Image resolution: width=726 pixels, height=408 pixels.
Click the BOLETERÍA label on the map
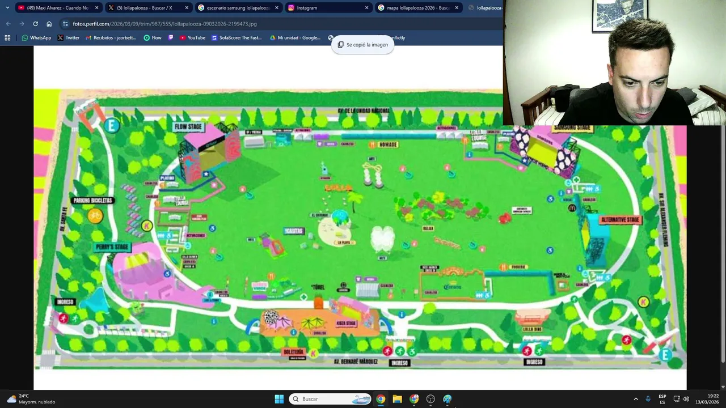click(294, 352)
